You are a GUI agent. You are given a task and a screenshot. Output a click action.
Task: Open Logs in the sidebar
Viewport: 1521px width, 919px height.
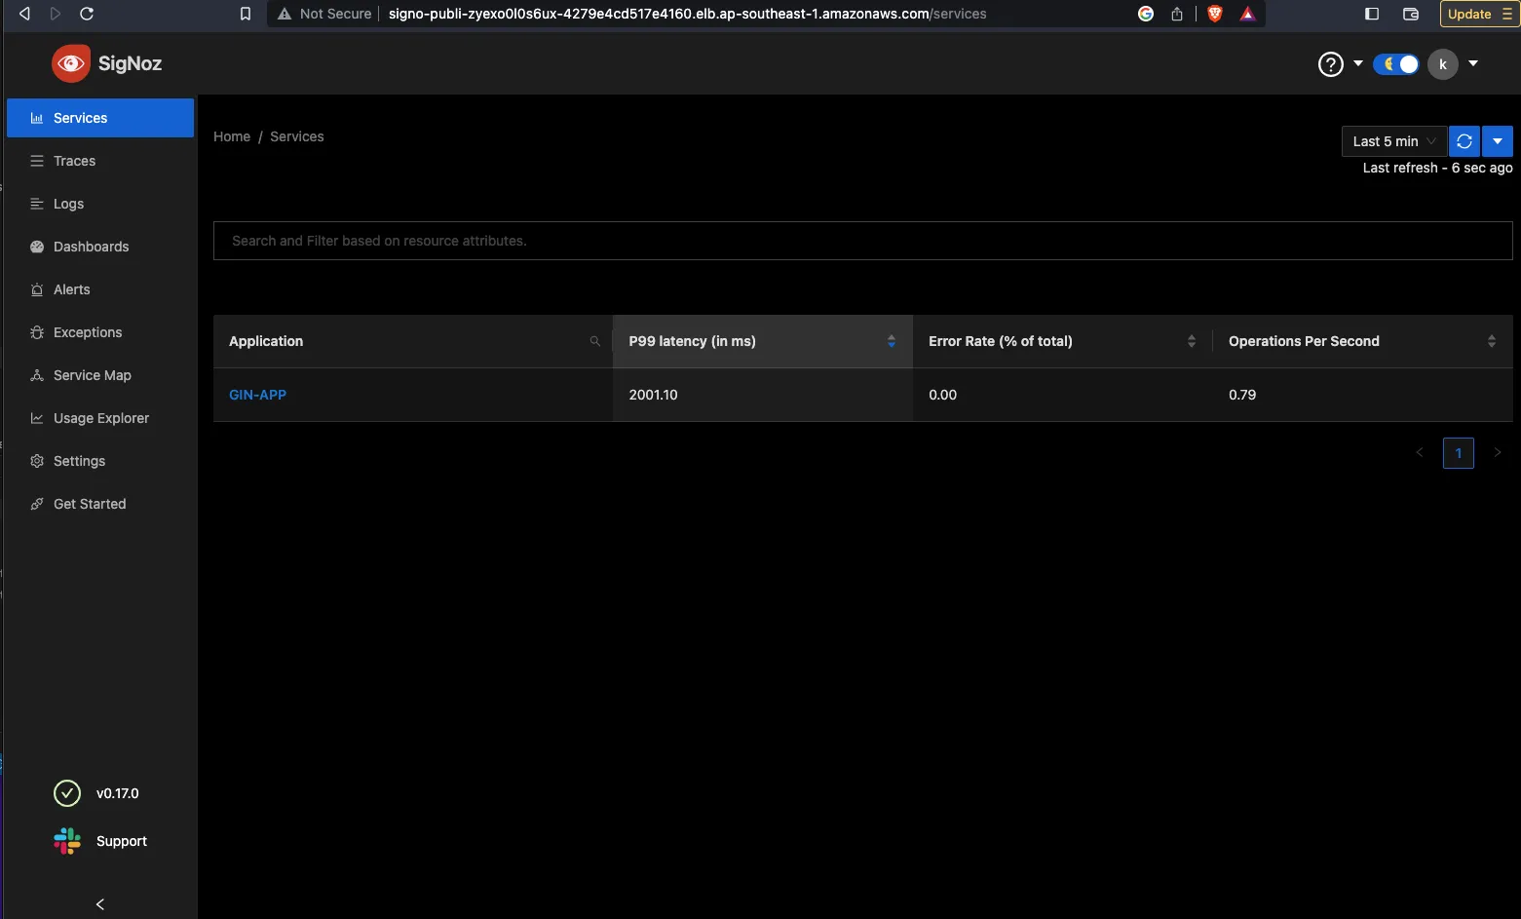(x=100, y=204)
